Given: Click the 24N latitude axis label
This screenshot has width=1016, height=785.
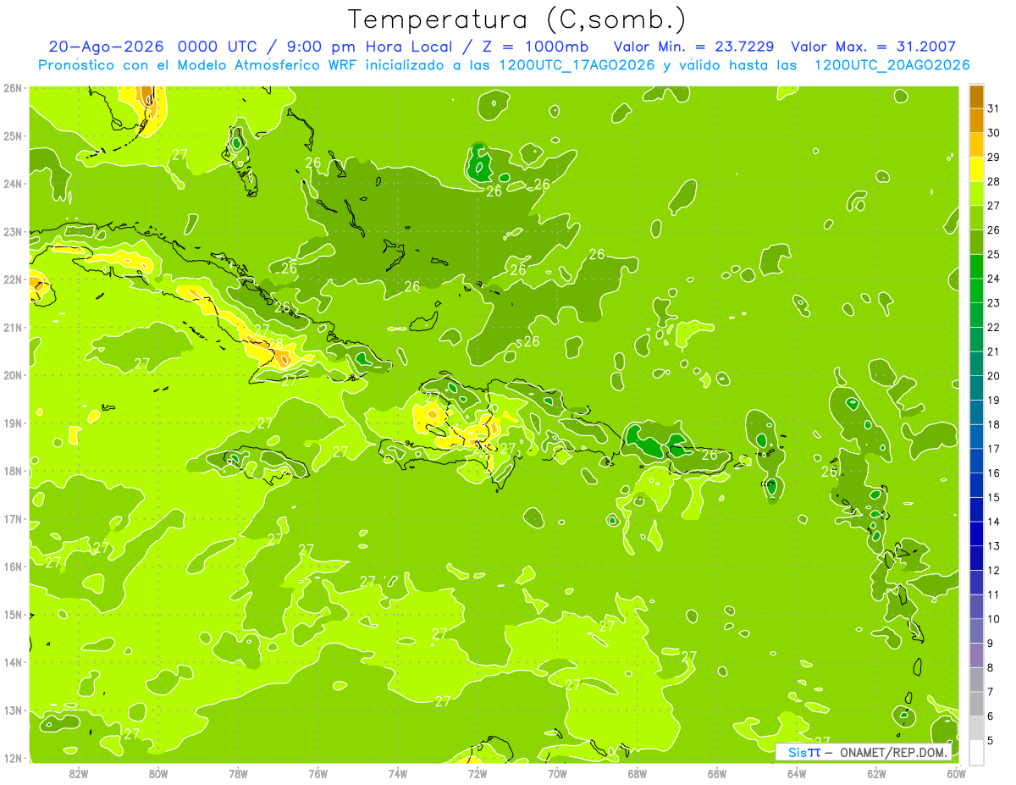Looking at the screenshot, I should [13, 184].
